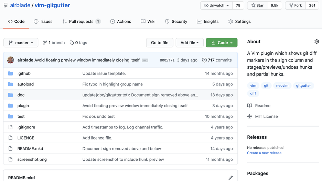Click the 251 forks count
Screen dimensions: 322x181
312,5
